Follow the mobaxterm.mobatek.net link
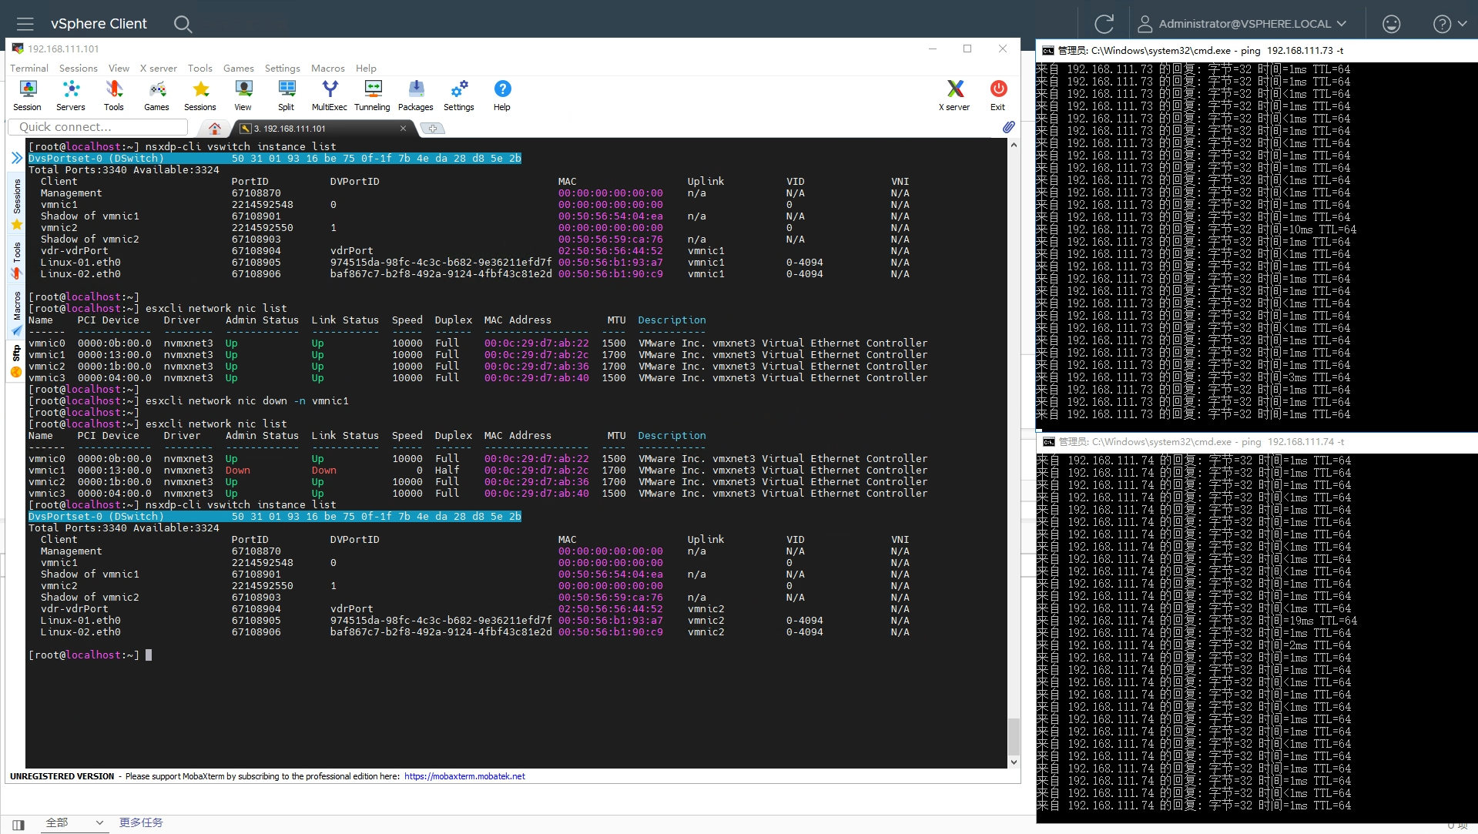 pyautogui.click(x=464, y=776)
